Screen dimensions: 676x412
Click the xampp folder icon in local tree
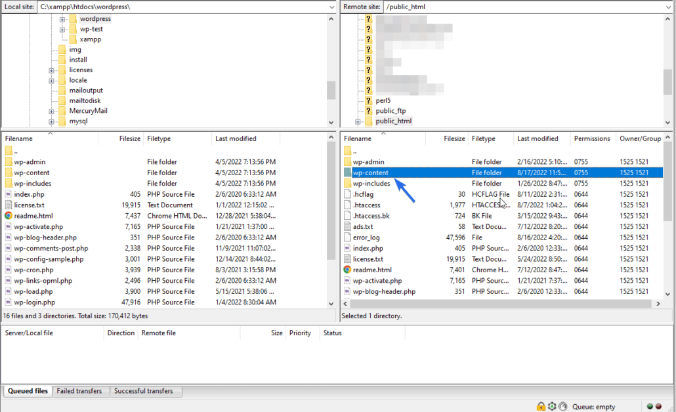[x=73, y=39]
